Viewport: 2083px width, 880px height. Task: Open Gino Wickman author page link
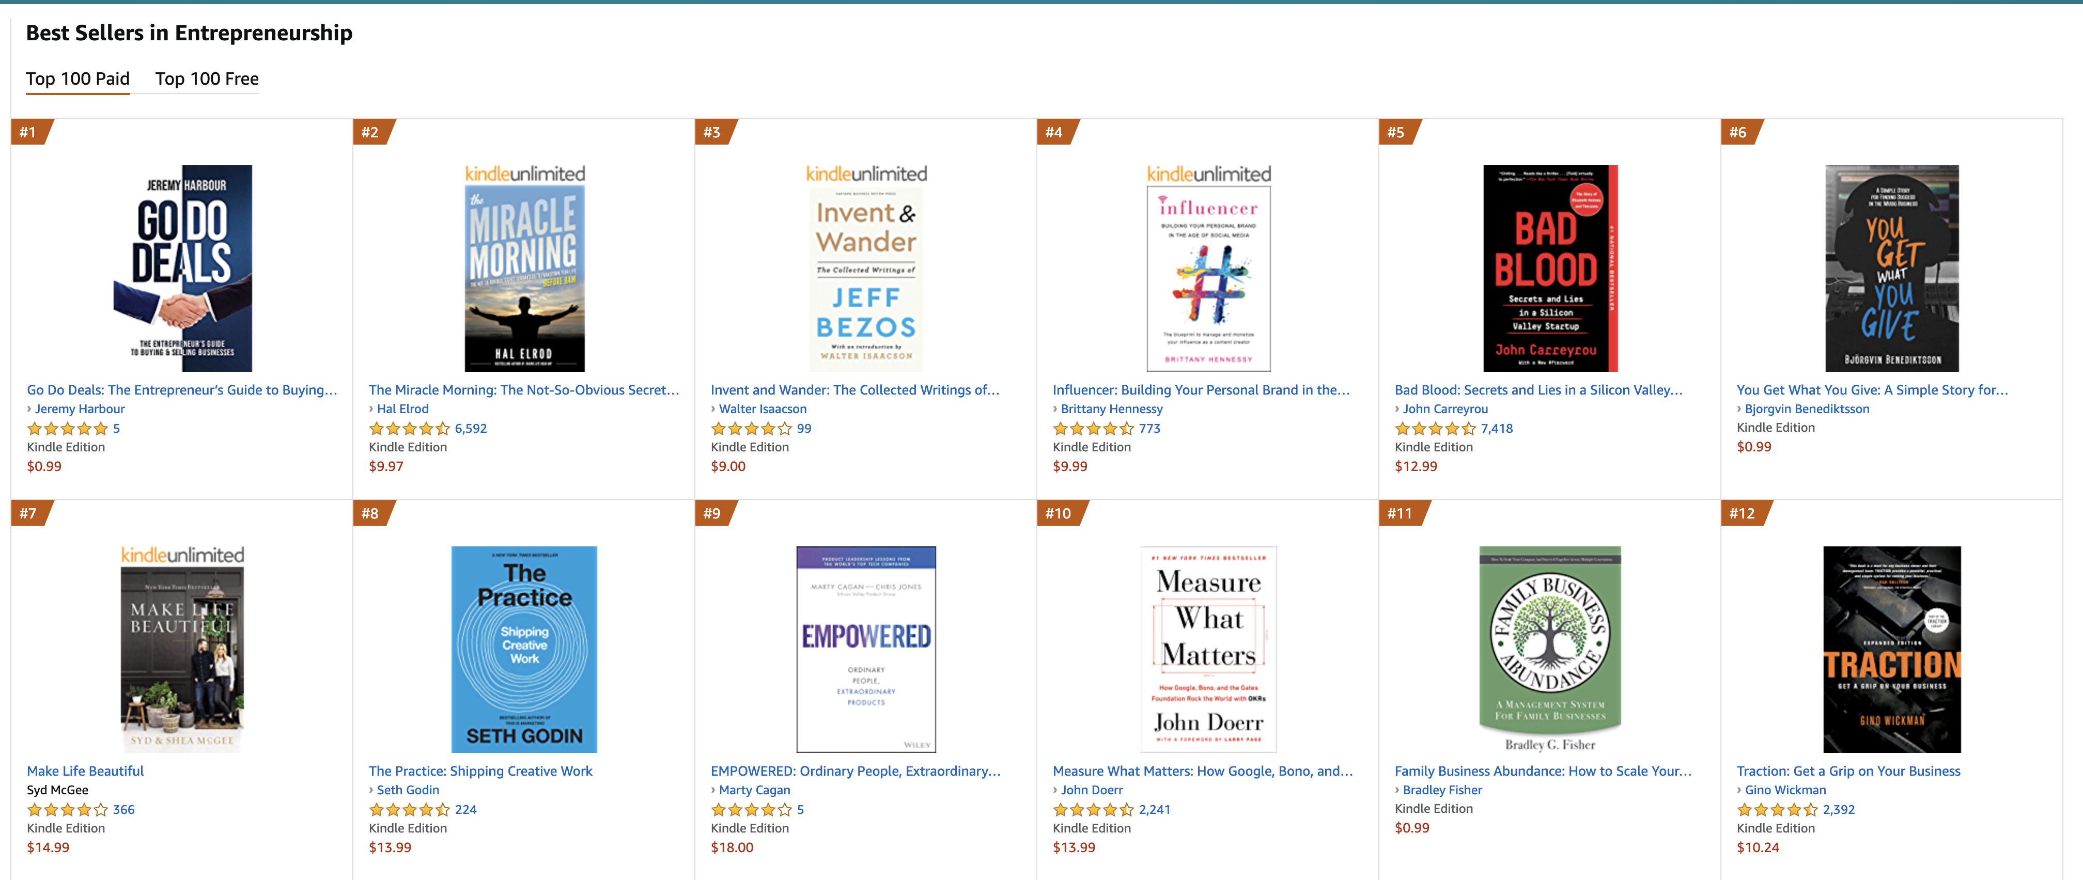(x=1784, y=790)
